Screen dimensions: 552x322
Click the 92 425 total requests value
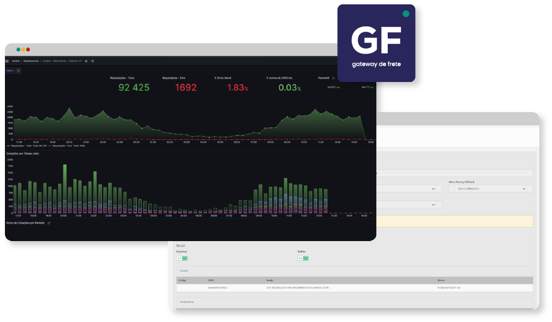[x=134, y=87]
